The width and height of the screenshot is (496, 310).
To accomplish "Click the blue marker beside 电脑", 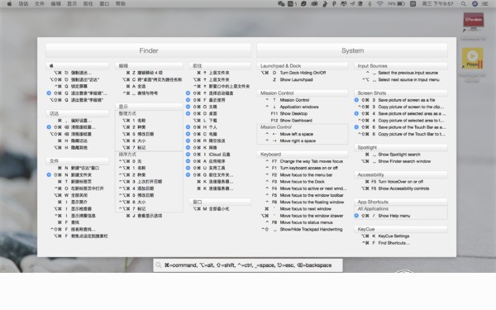I will 188,134.
